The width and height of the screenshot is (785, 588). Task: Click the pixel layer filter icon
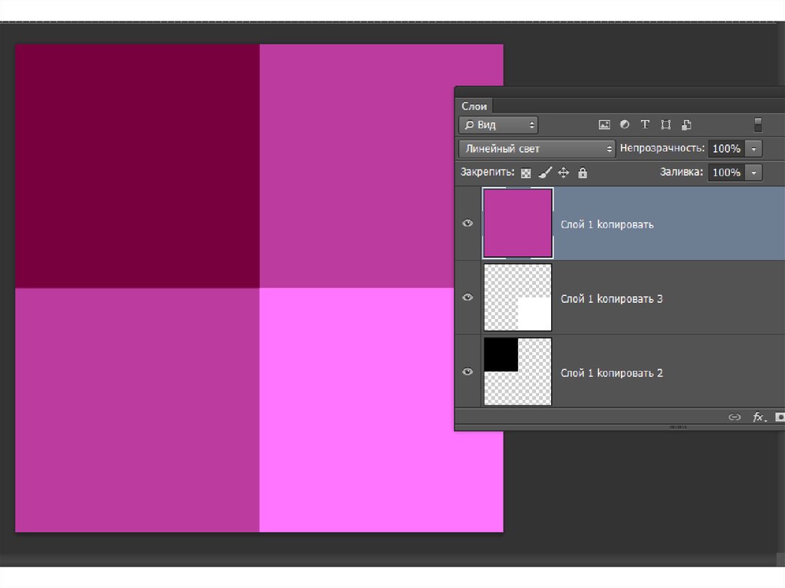(x=604, y=124)
